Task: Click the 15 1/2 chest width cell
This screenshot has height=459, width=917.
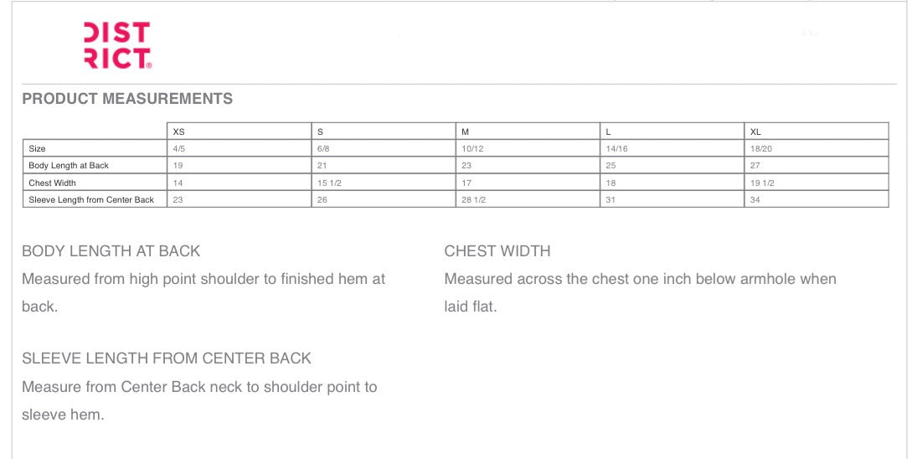Action: click(x=327, y=183)
